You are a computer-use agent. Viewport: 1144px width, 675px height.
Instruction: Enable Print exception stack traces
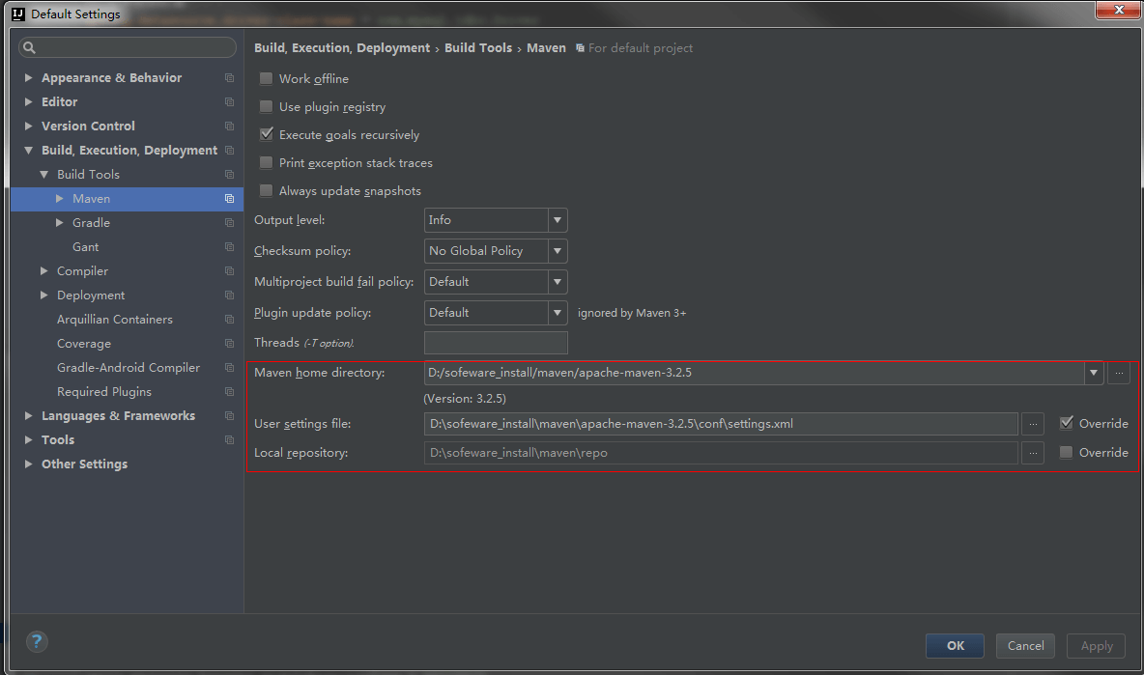click(267, 162)
